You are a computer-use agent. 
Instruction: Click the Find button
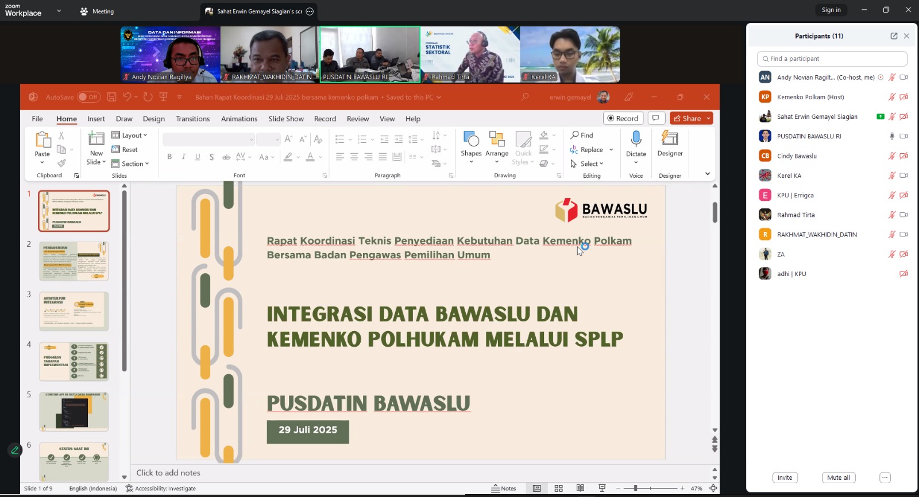point(582,135)
